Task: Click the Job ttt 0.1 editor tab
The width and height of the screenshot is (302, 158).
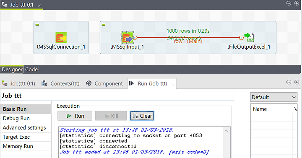Action: [x=21, y=5]
